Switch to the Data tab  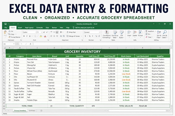(x=47, y=28)
